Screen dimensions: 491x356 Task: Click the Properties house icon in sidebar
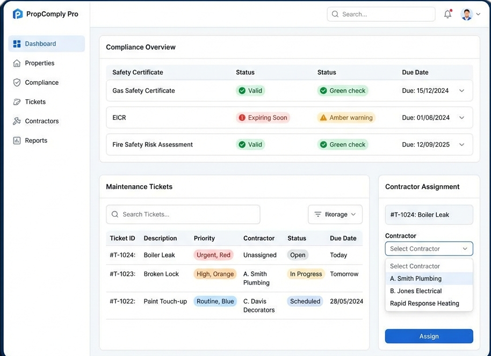coord(17,63)
